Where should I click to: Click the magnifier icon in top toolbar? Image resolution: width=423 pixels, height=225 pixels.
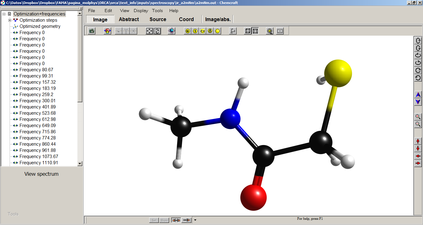tap(270, 31)
